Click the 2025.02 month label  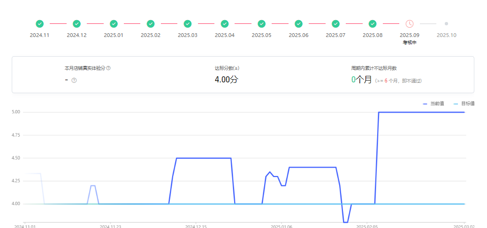click(151, 35)
